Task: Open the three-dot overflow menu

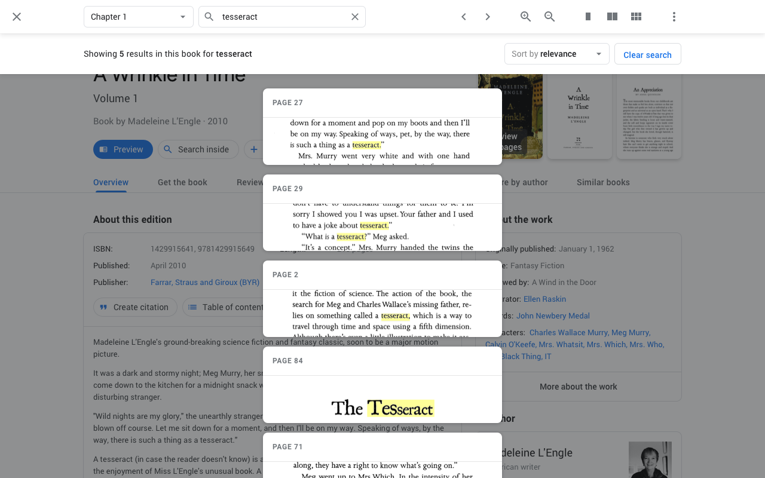Action: pyautogui.click(x=674, y=17)
